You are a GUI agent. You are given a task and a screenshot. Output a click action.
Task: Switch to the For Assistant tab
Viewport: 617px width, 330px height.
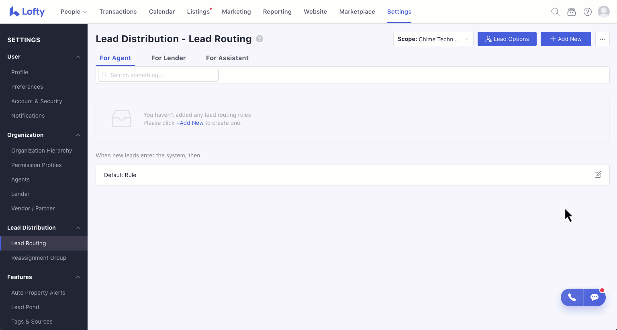pos(227,58)
